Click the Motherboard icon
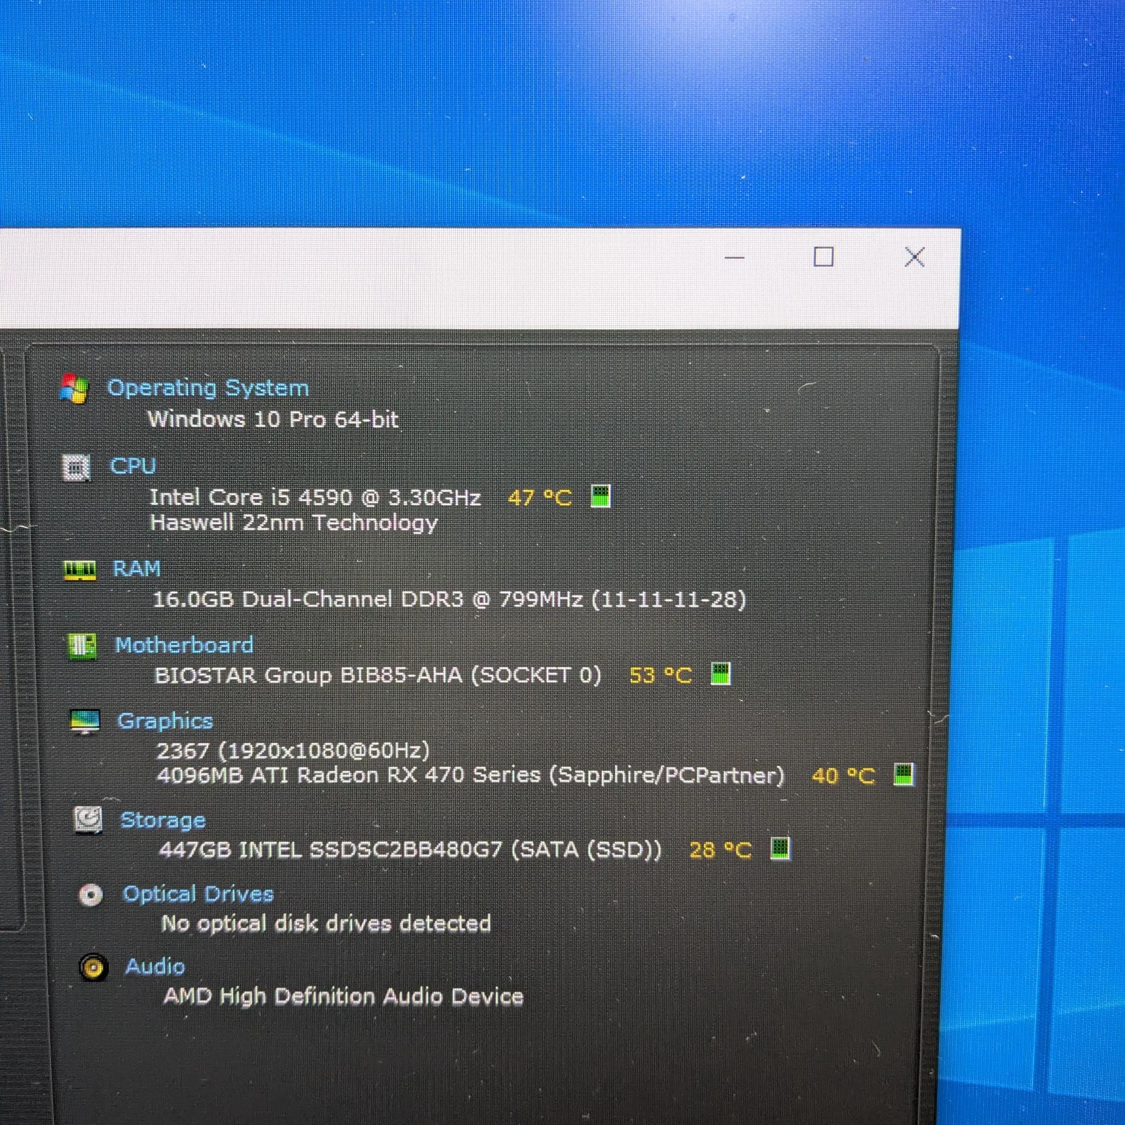The height and width of the screenshot is (1125, 1125). pos(82,647)
